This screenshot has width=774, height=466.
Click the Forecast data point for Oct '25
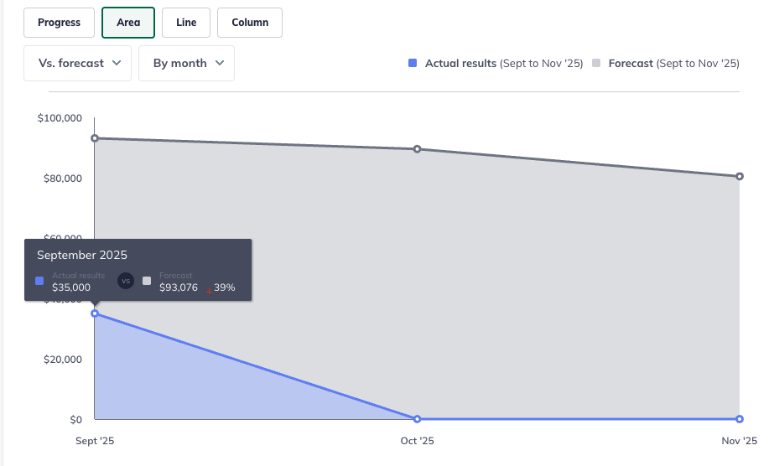tap(417, 149)
